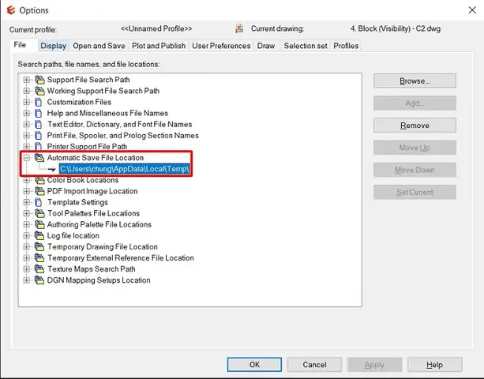Select Authoring Palette File Locations text
Image resolution: width=484 pixels, height=379 pixels.
[99, 224]
